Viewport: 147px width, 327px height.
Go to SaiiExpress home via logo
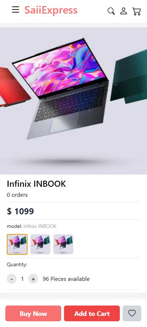pos(51,10)
